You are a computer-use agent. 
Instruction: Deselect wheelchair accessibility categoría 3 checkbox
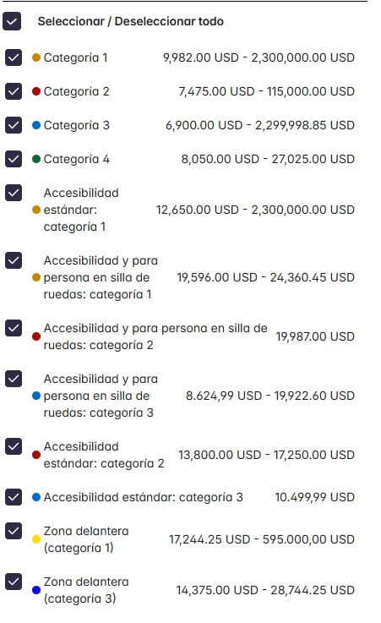[x=14, y=379]
